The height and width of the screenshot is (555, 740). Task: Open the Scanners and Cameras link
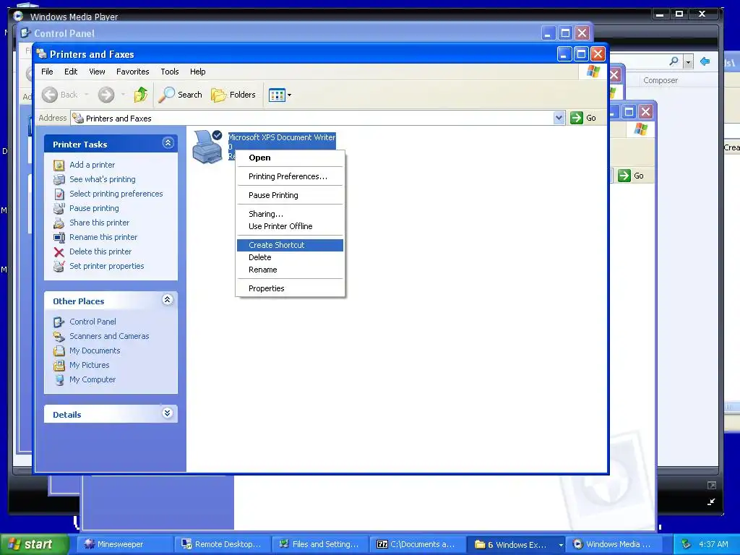tap(109, 336)
